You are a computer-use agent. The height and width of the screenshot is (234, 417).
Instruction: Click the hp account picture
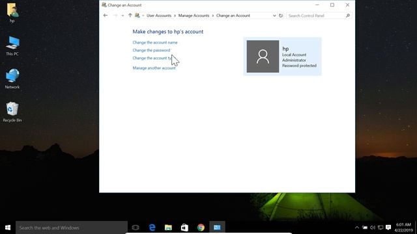click(263, 57)
